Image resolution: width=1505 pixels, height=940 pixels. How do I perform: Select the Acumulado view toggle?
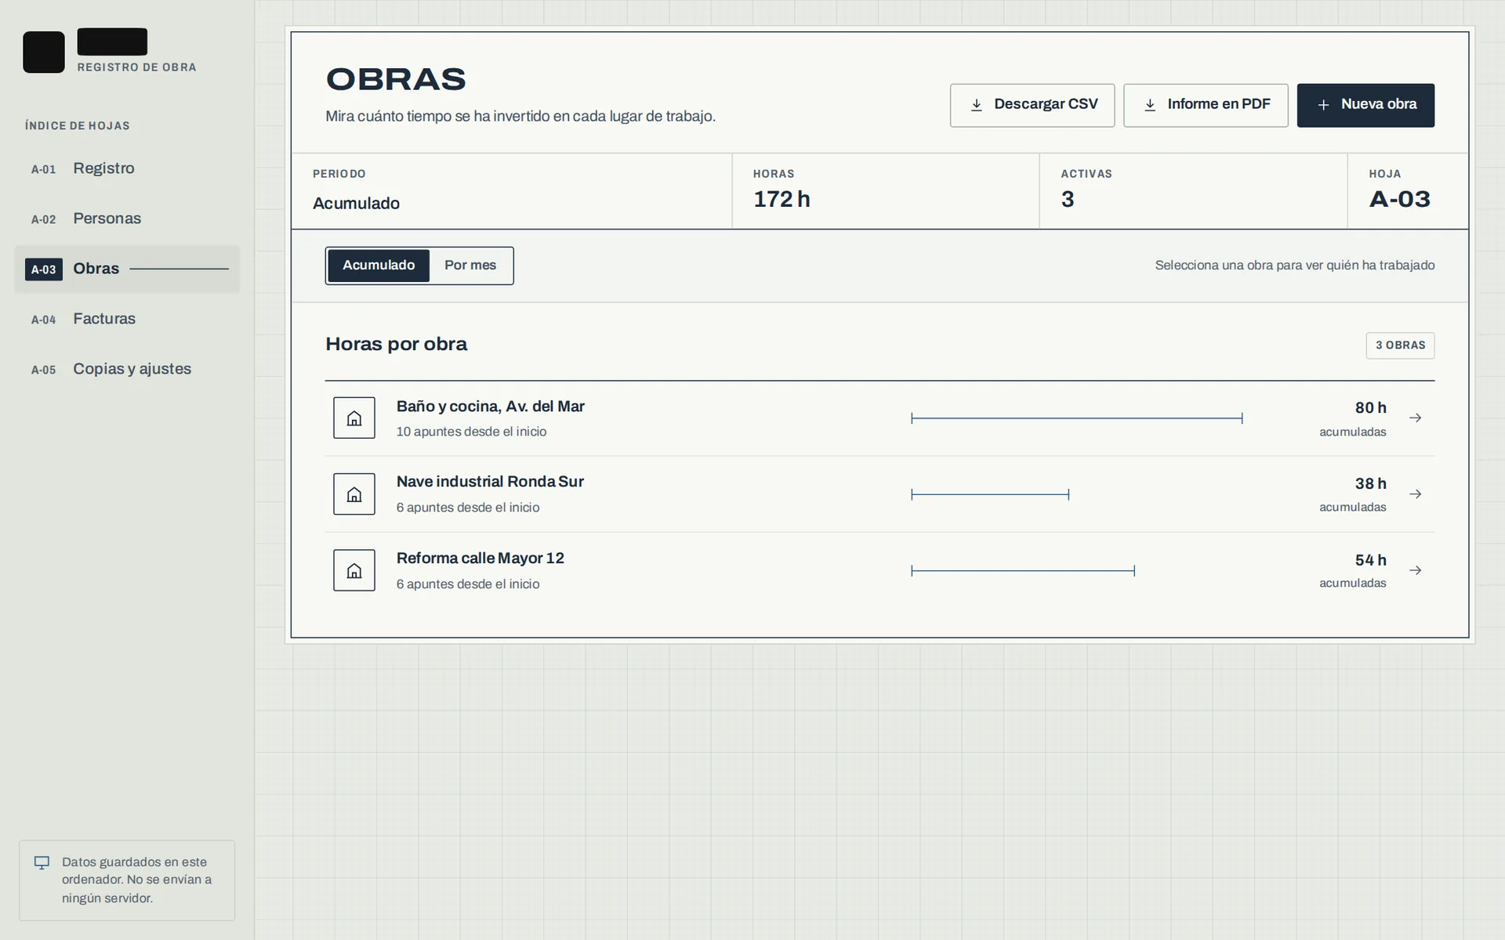tap(379, 266)
